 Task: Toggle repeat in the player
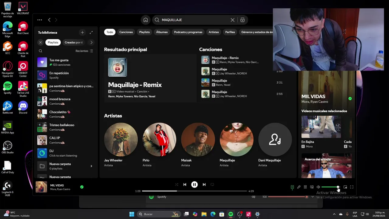(212, 185)
